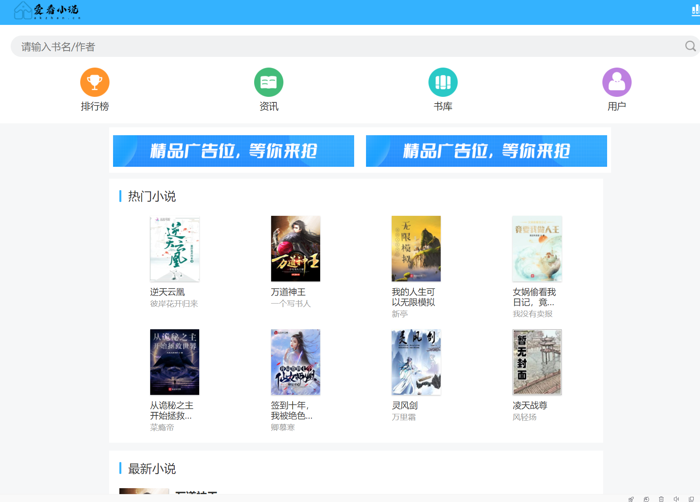Open the 最新小说 section header
The width and height of the screenshot is (700, 502).
tap(151, 469)
